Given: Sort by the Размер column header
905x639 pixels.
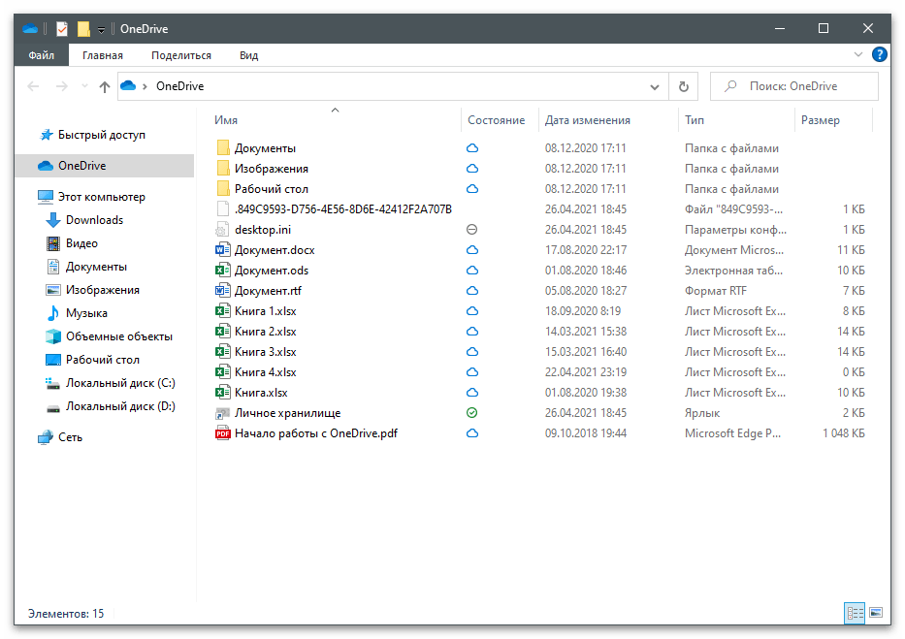Looking at the screenshot, I should [821, 120].
